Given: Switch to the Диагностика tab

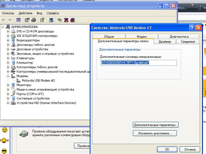Looking at the screenshot, I should (x=179, y=36).
